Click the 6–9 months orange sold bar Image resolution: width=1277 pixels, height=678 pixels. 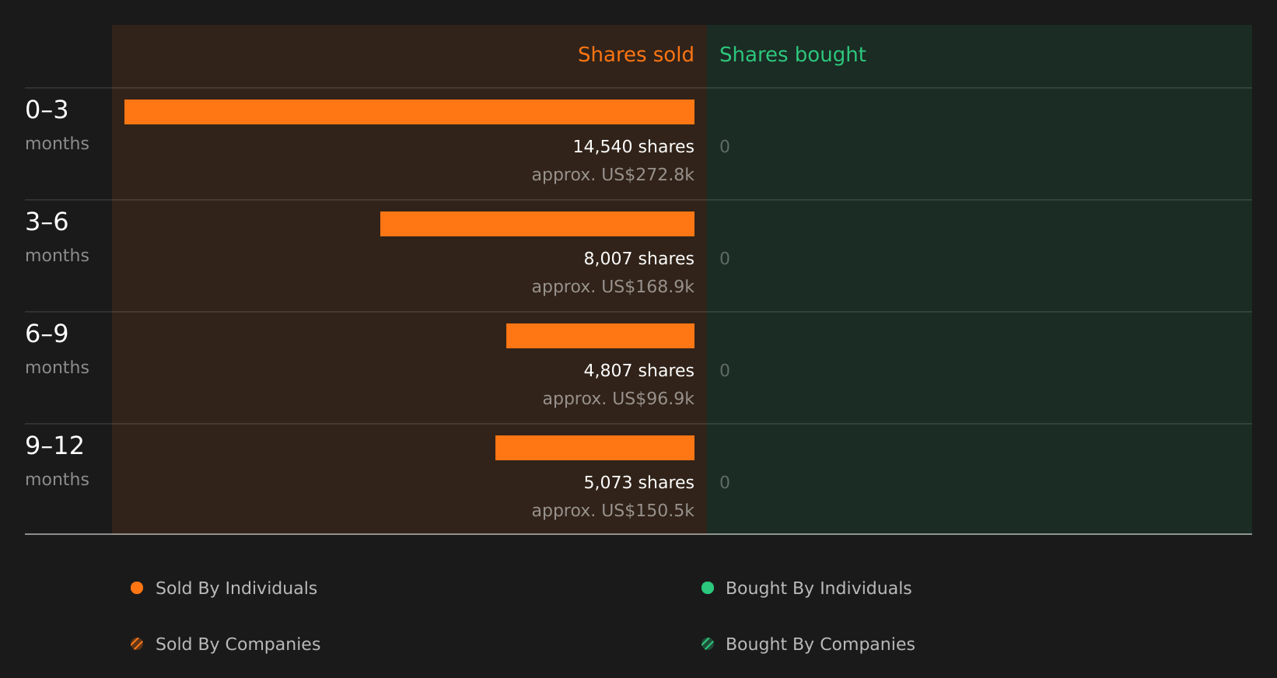coord(600,336)
